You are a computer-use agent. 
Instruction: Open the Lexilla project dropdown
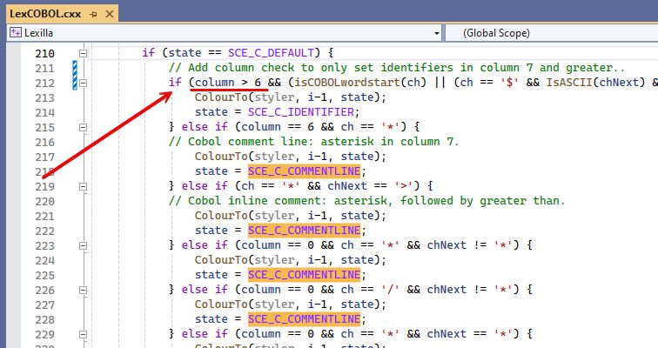(437, 33)
